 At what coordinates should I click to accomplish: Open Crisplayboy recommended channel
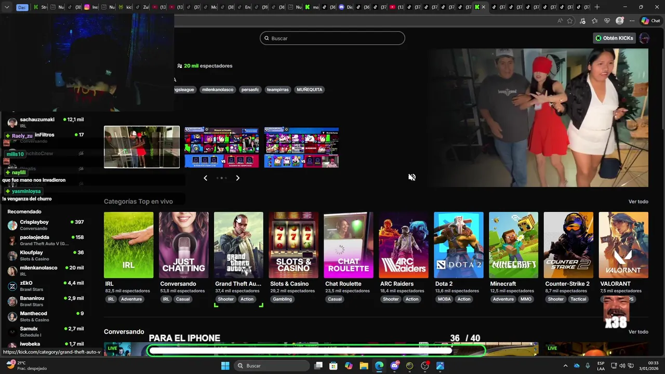click(x=46, y=225)
